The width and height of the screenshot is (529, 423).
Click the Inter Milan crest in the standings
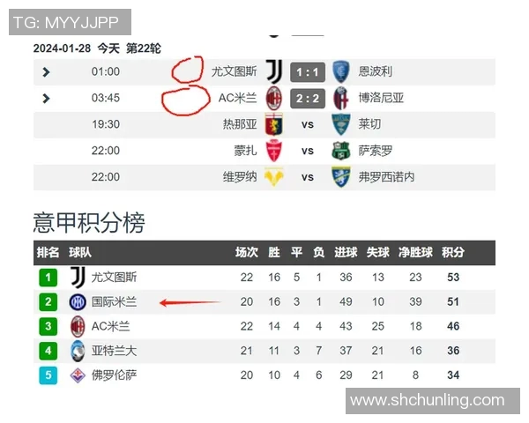coord(78,302)
